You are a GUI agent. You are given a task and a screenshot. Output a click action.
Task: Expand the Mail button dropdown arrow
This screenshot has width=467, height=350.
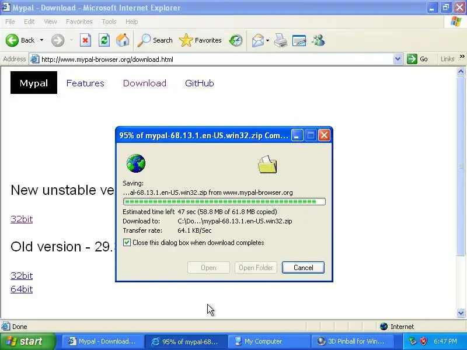tap(267, 40)
